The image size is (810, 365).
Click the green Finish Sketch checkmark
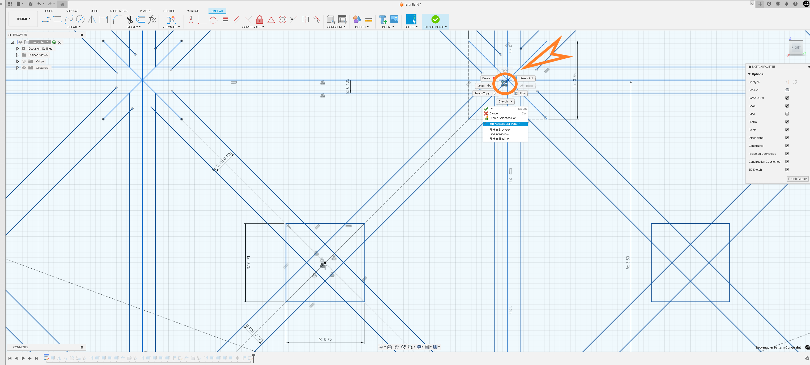point(435,19)
